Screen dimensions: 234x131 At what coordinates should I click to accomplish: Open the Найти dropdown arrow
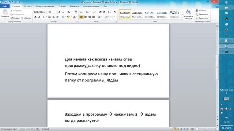206,11
